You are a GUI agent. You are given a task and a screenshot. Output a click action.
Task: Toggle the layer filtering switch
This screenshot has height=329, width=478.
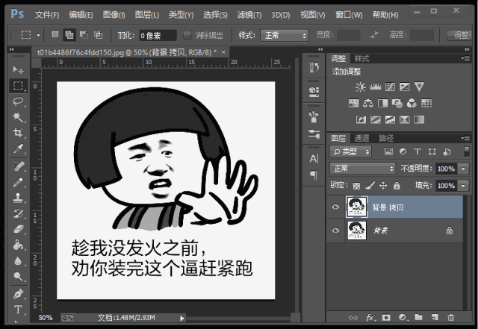pyautogui.click(x=466, y=151)
